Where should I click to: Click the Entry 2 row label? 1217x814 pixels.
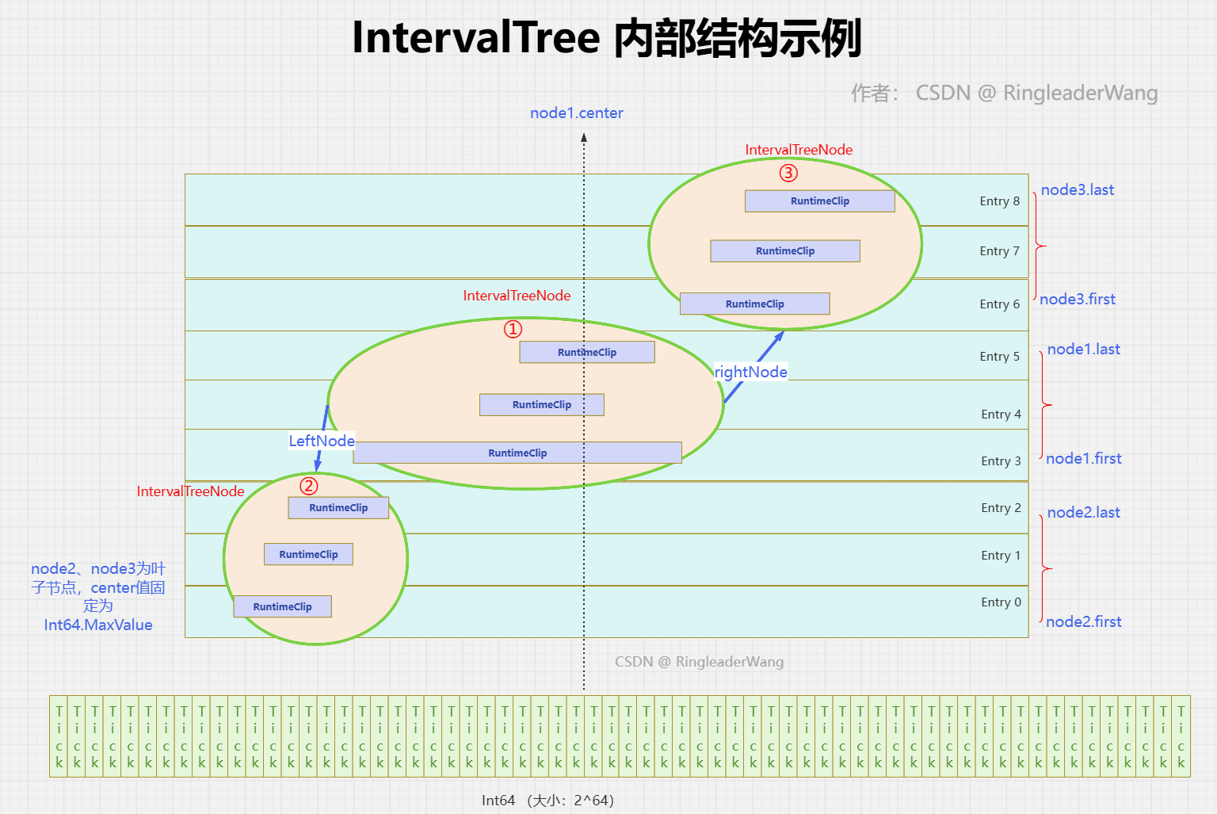tap(1001, 508)
